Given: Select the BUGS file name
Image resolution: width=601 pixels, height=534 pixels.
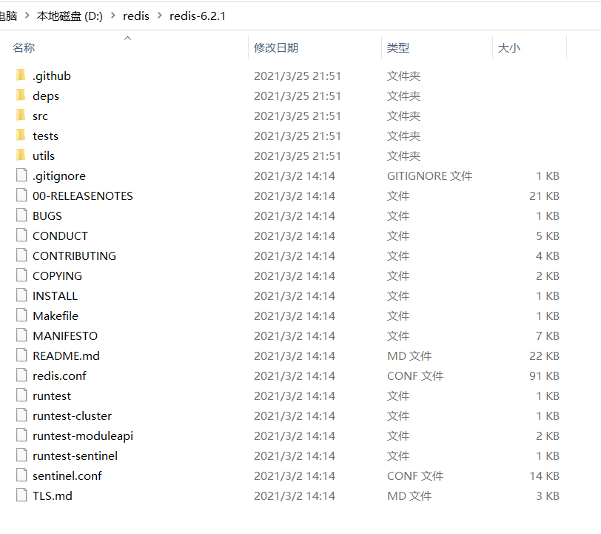Looking at the screenshot, I should tap(47, 216).
